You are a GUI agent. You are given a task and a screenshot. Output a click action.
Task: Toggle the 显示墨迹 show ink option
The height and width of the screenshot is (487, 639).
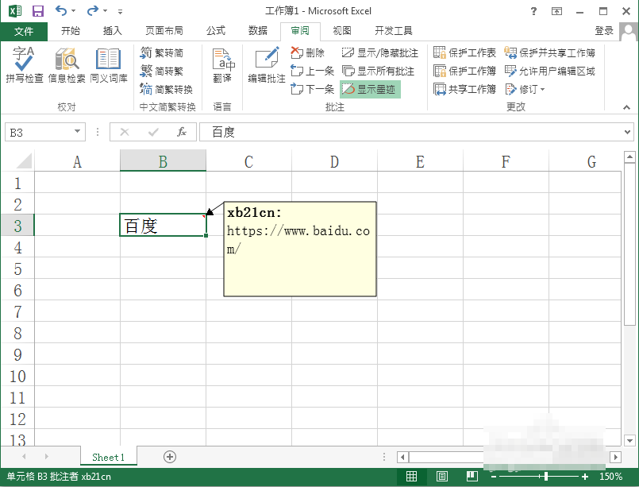pos(370,89)
